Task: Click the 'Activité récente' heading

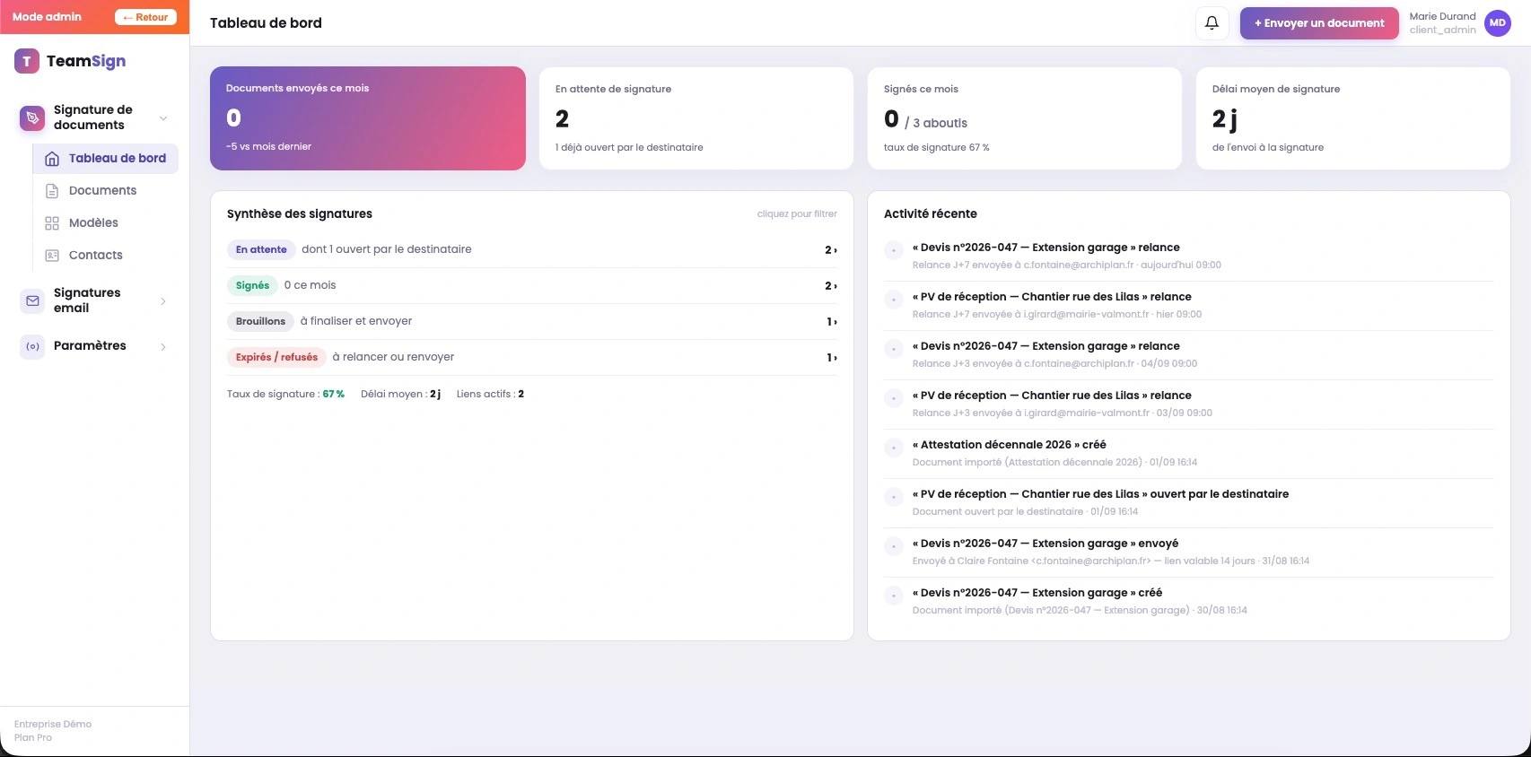Action: click(x=931, y=213)
